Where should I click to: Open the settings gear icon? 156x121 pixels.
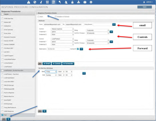coord(91,2)
